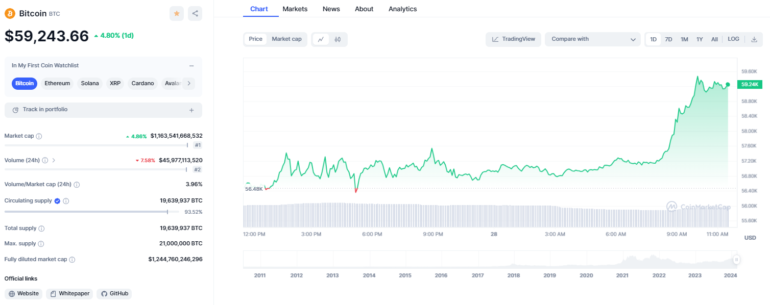The image size is (770, 305).
Task: Click Track in portfolio button
Action: pyautogui.click(x=103, y=110)
